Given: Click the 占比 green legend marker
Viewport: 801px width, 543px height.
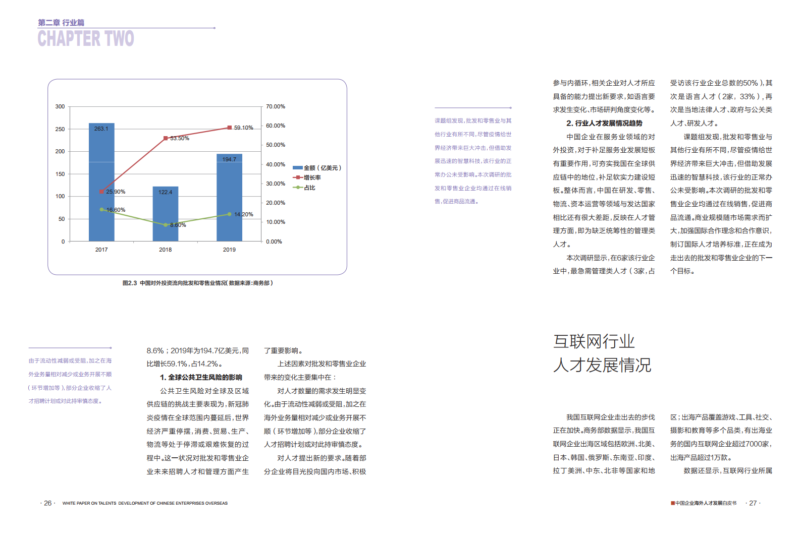Looking at the screenshot, I should tap(298, 188).
